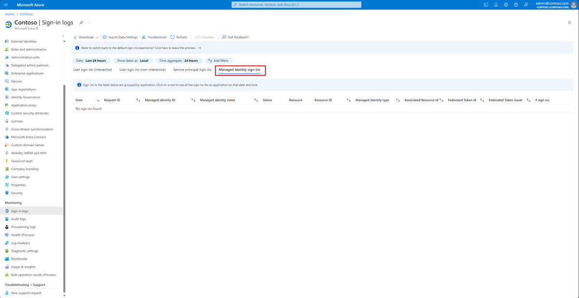Click the # sign ins column header

[x=542, y=100]
